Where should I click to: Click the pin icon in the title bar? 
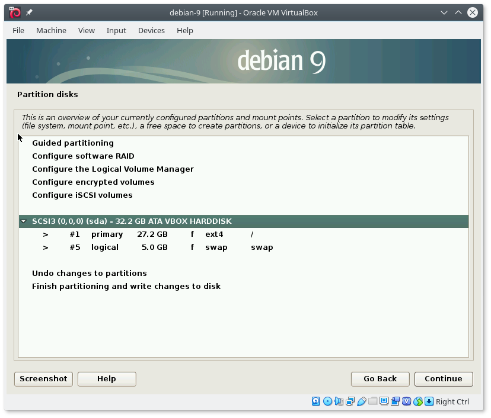30,12
